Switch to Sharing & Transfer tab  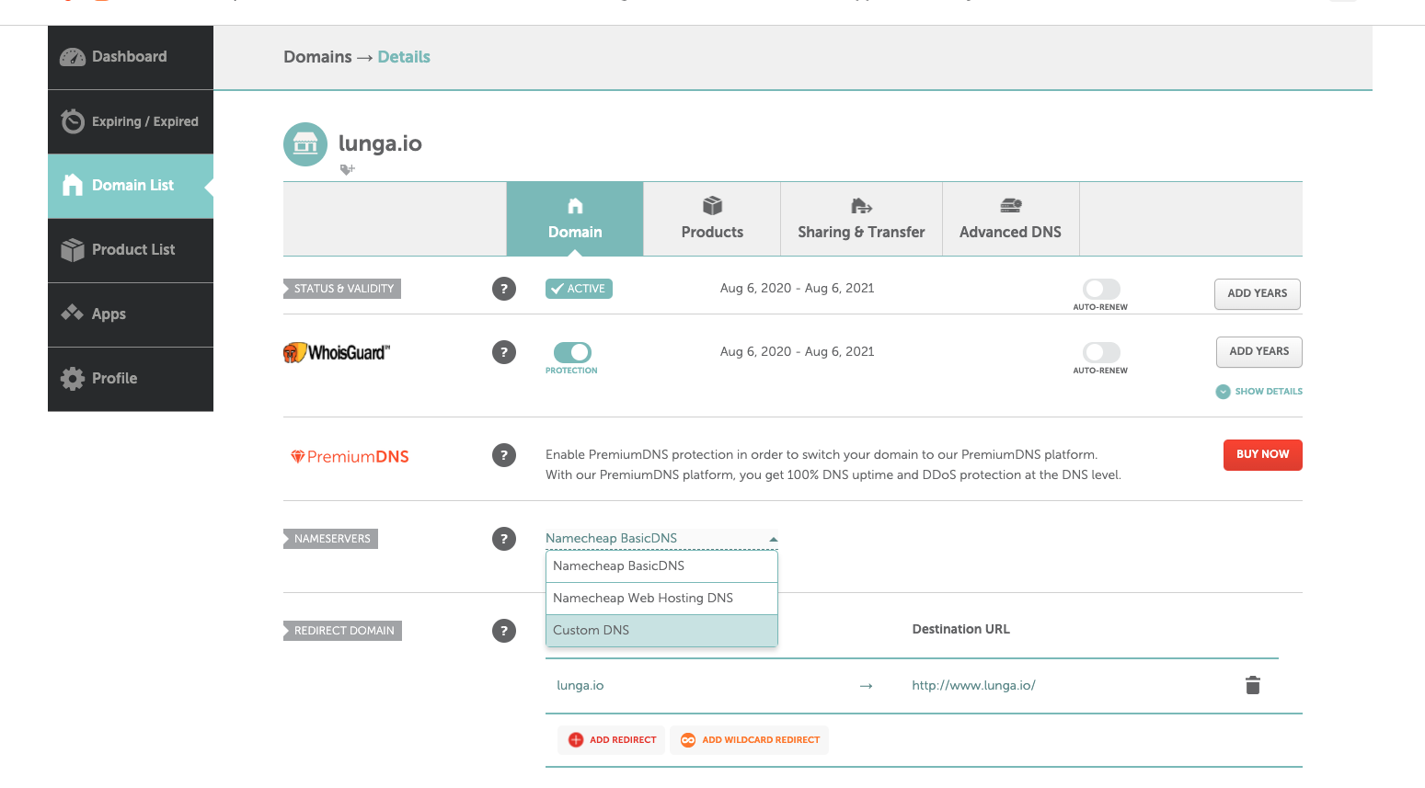coord(861,219)
